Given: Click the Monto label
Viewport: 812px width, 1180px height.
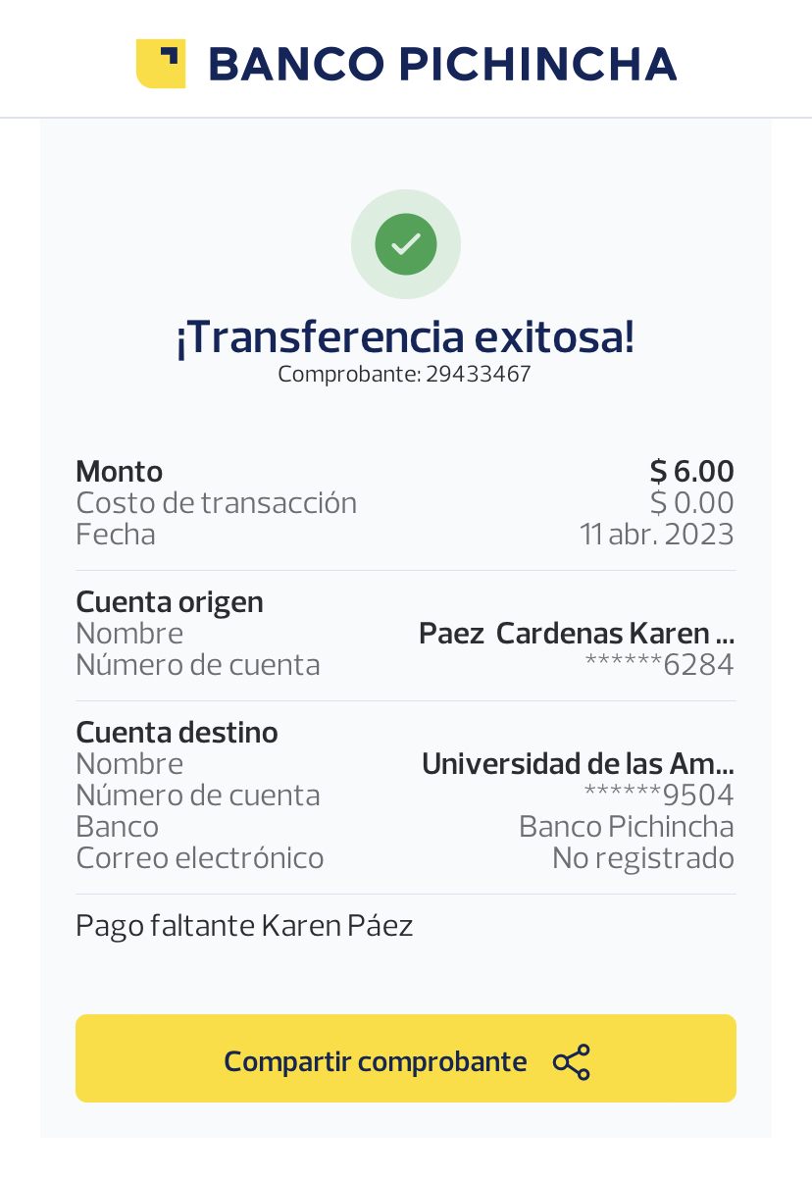Looking at the screenshot, I should [120, 472].
